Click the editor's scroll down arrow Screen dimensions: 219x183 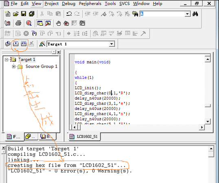tap(208, 121)
